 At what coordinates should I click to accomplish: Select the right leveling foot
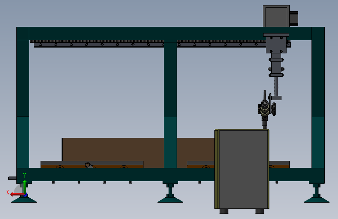point(317,193)
